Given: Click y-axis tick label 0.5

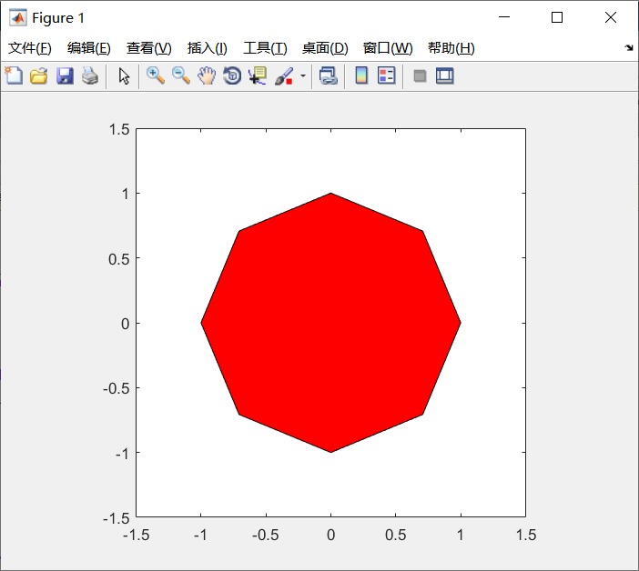Looking at the screenshot, I should point(119,259).
